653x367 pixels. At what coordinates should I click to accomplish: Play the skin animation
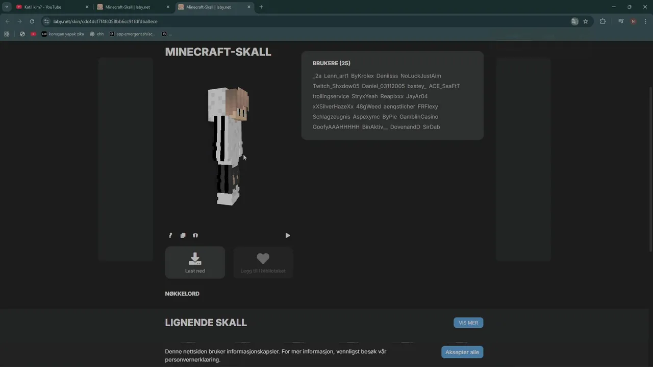pos(288,235)
